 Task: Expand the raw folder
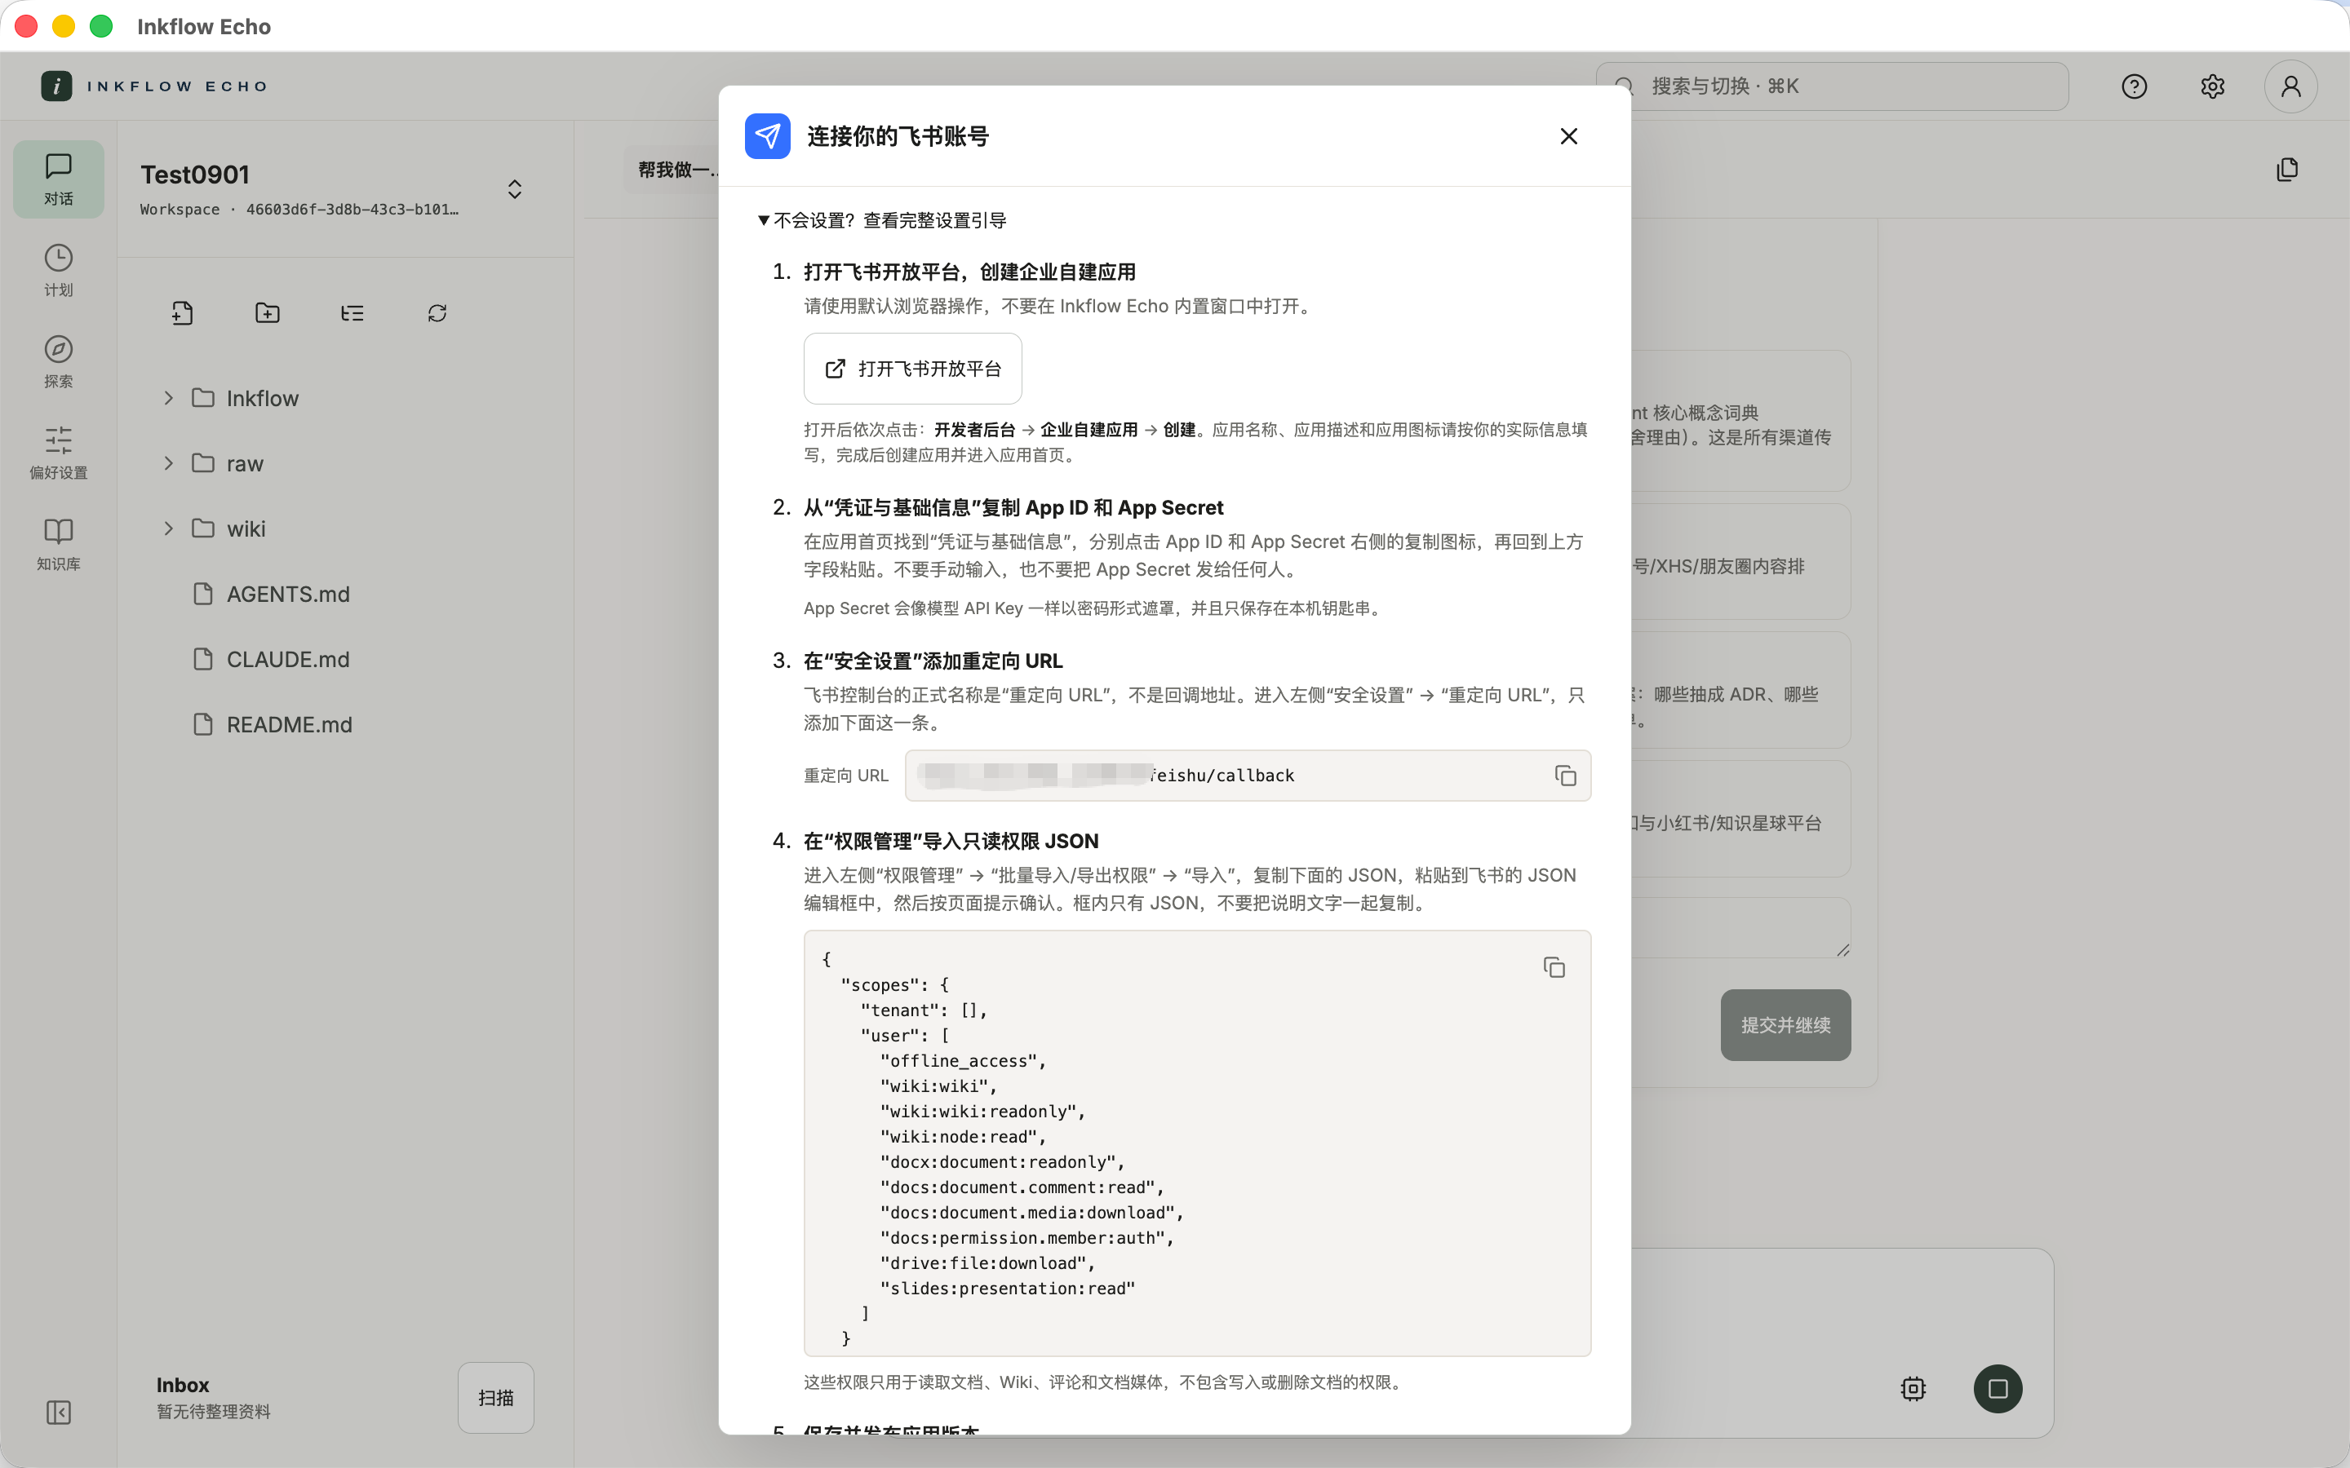click(168, 463)
